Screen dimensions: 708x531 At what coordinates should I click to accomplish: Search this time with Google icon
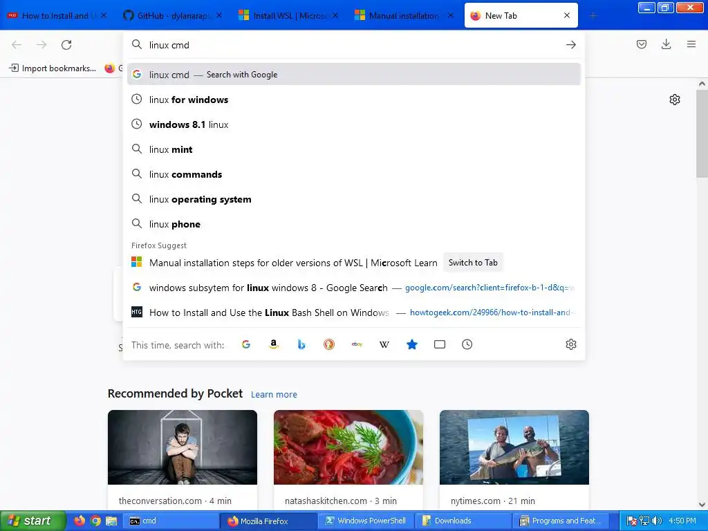tap(246, 344)
